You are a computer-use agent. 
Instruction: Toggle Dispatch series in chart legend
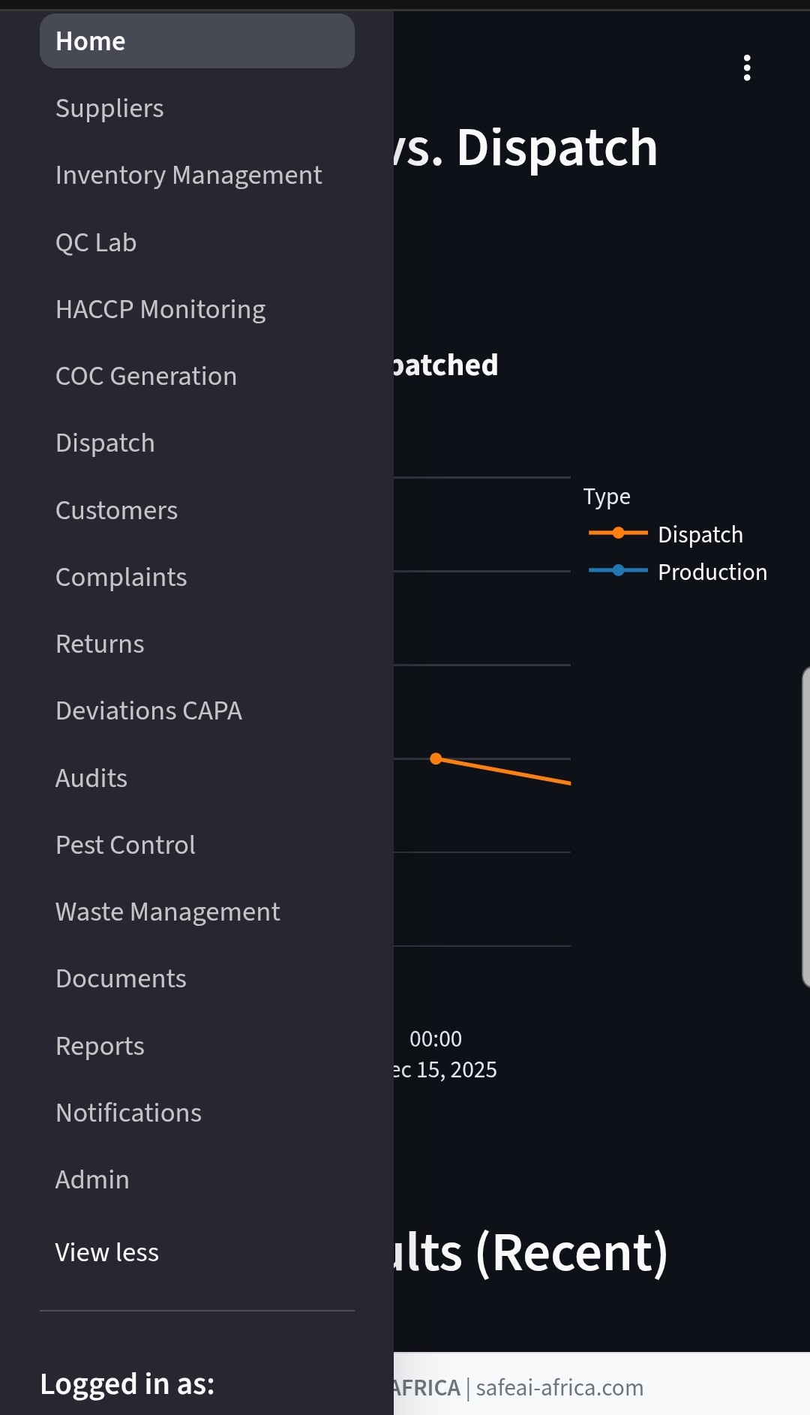click(699, 534)
